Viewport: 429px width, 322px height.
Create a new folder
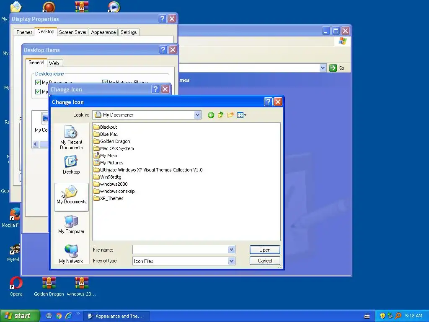click(x=230, y=115)
